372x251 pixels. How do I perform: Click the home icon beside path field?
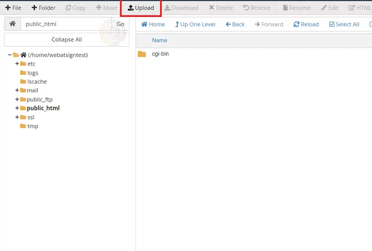[12, 24]
